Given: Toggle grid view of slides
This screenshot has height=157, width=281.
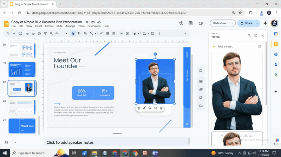Looking at the screenshot, I should click(x=7, y=142).
